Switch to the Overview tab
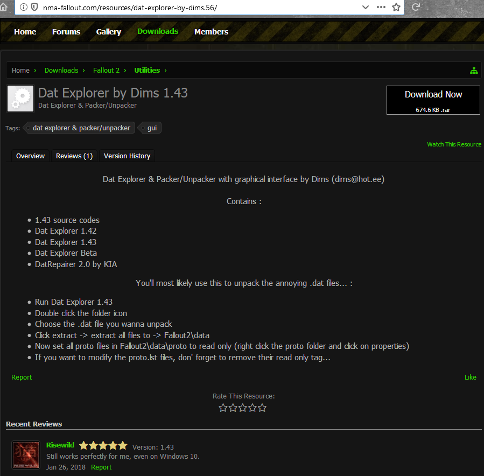The width and height of the screenshot is (484, 476). pyautogui.click(x=30, y=156)
